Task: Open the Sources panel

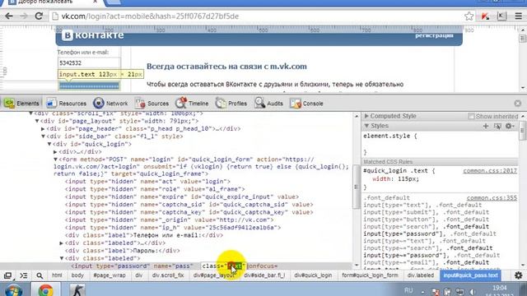Action: tap(152, 104)
